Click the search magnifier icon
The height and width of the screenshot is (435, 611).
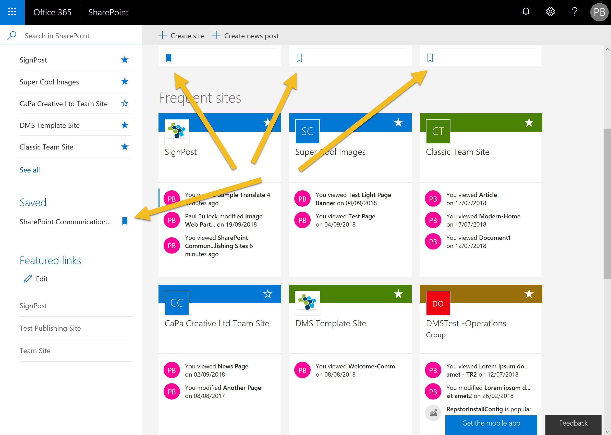[12, 35]
